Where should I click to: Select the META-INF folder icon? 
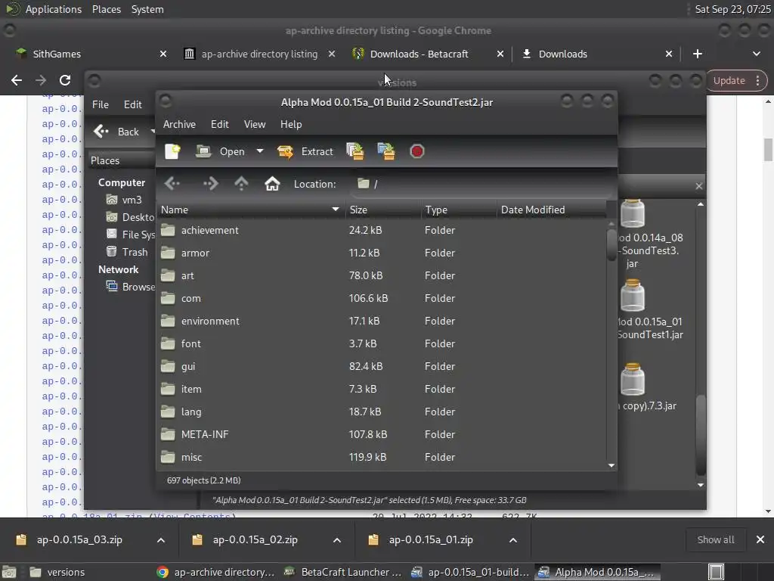(x=168, y=435)
